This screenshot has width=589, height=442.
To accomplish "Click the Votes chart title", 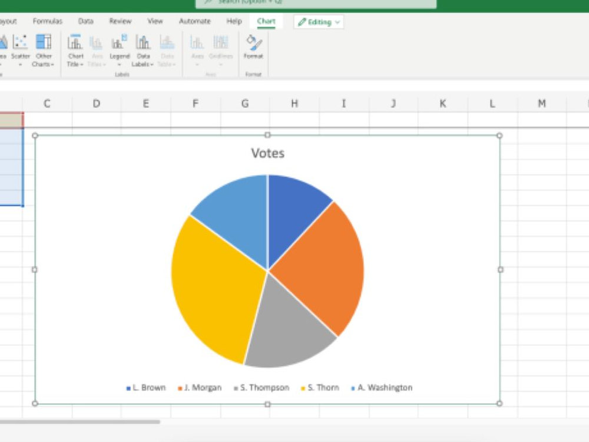I will [x=268, y=153].
